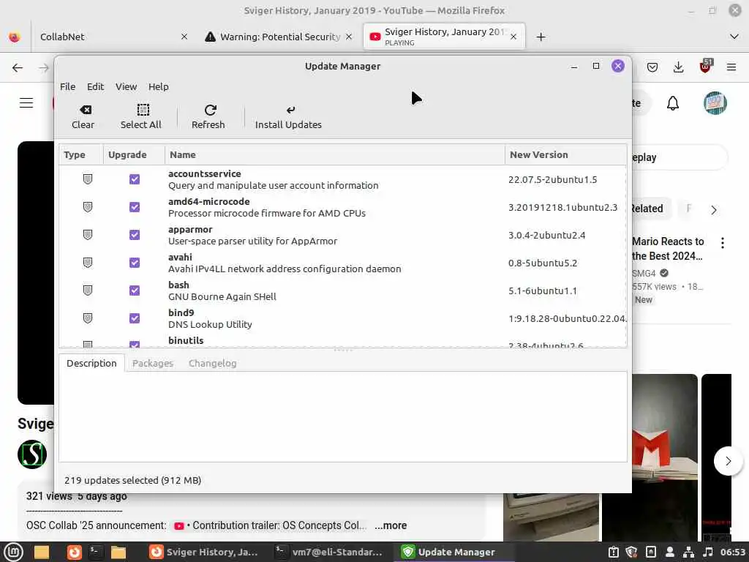The width and height of the screenshot is (749, 562).
Task: Click the accountsservice security shield icon
Action: coord(88,179)
